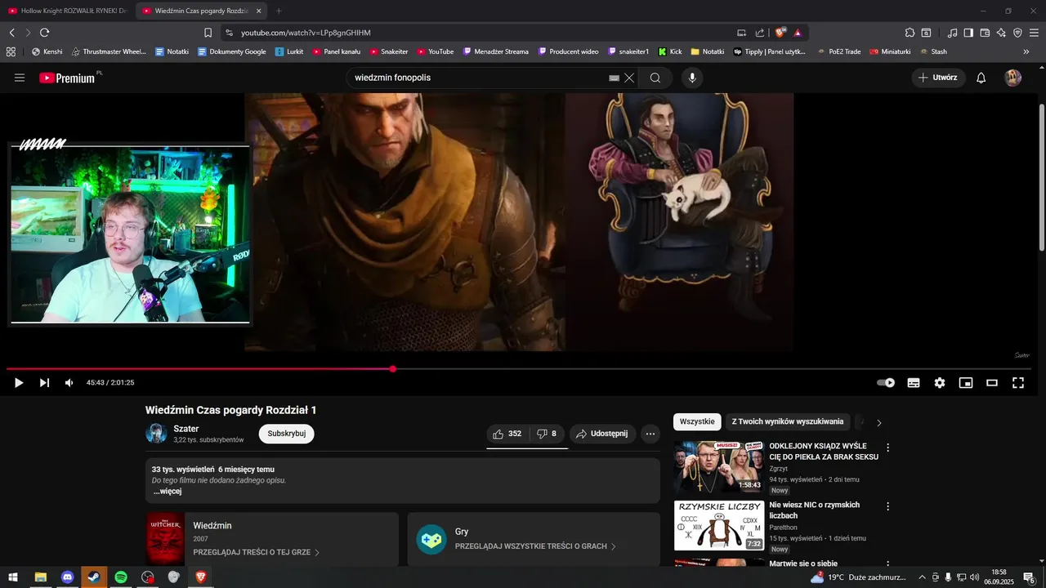Image resolution: width=1046 pixels, height=588 pixels.
Task: Open the Utwórz create menu
Action: 938,78
